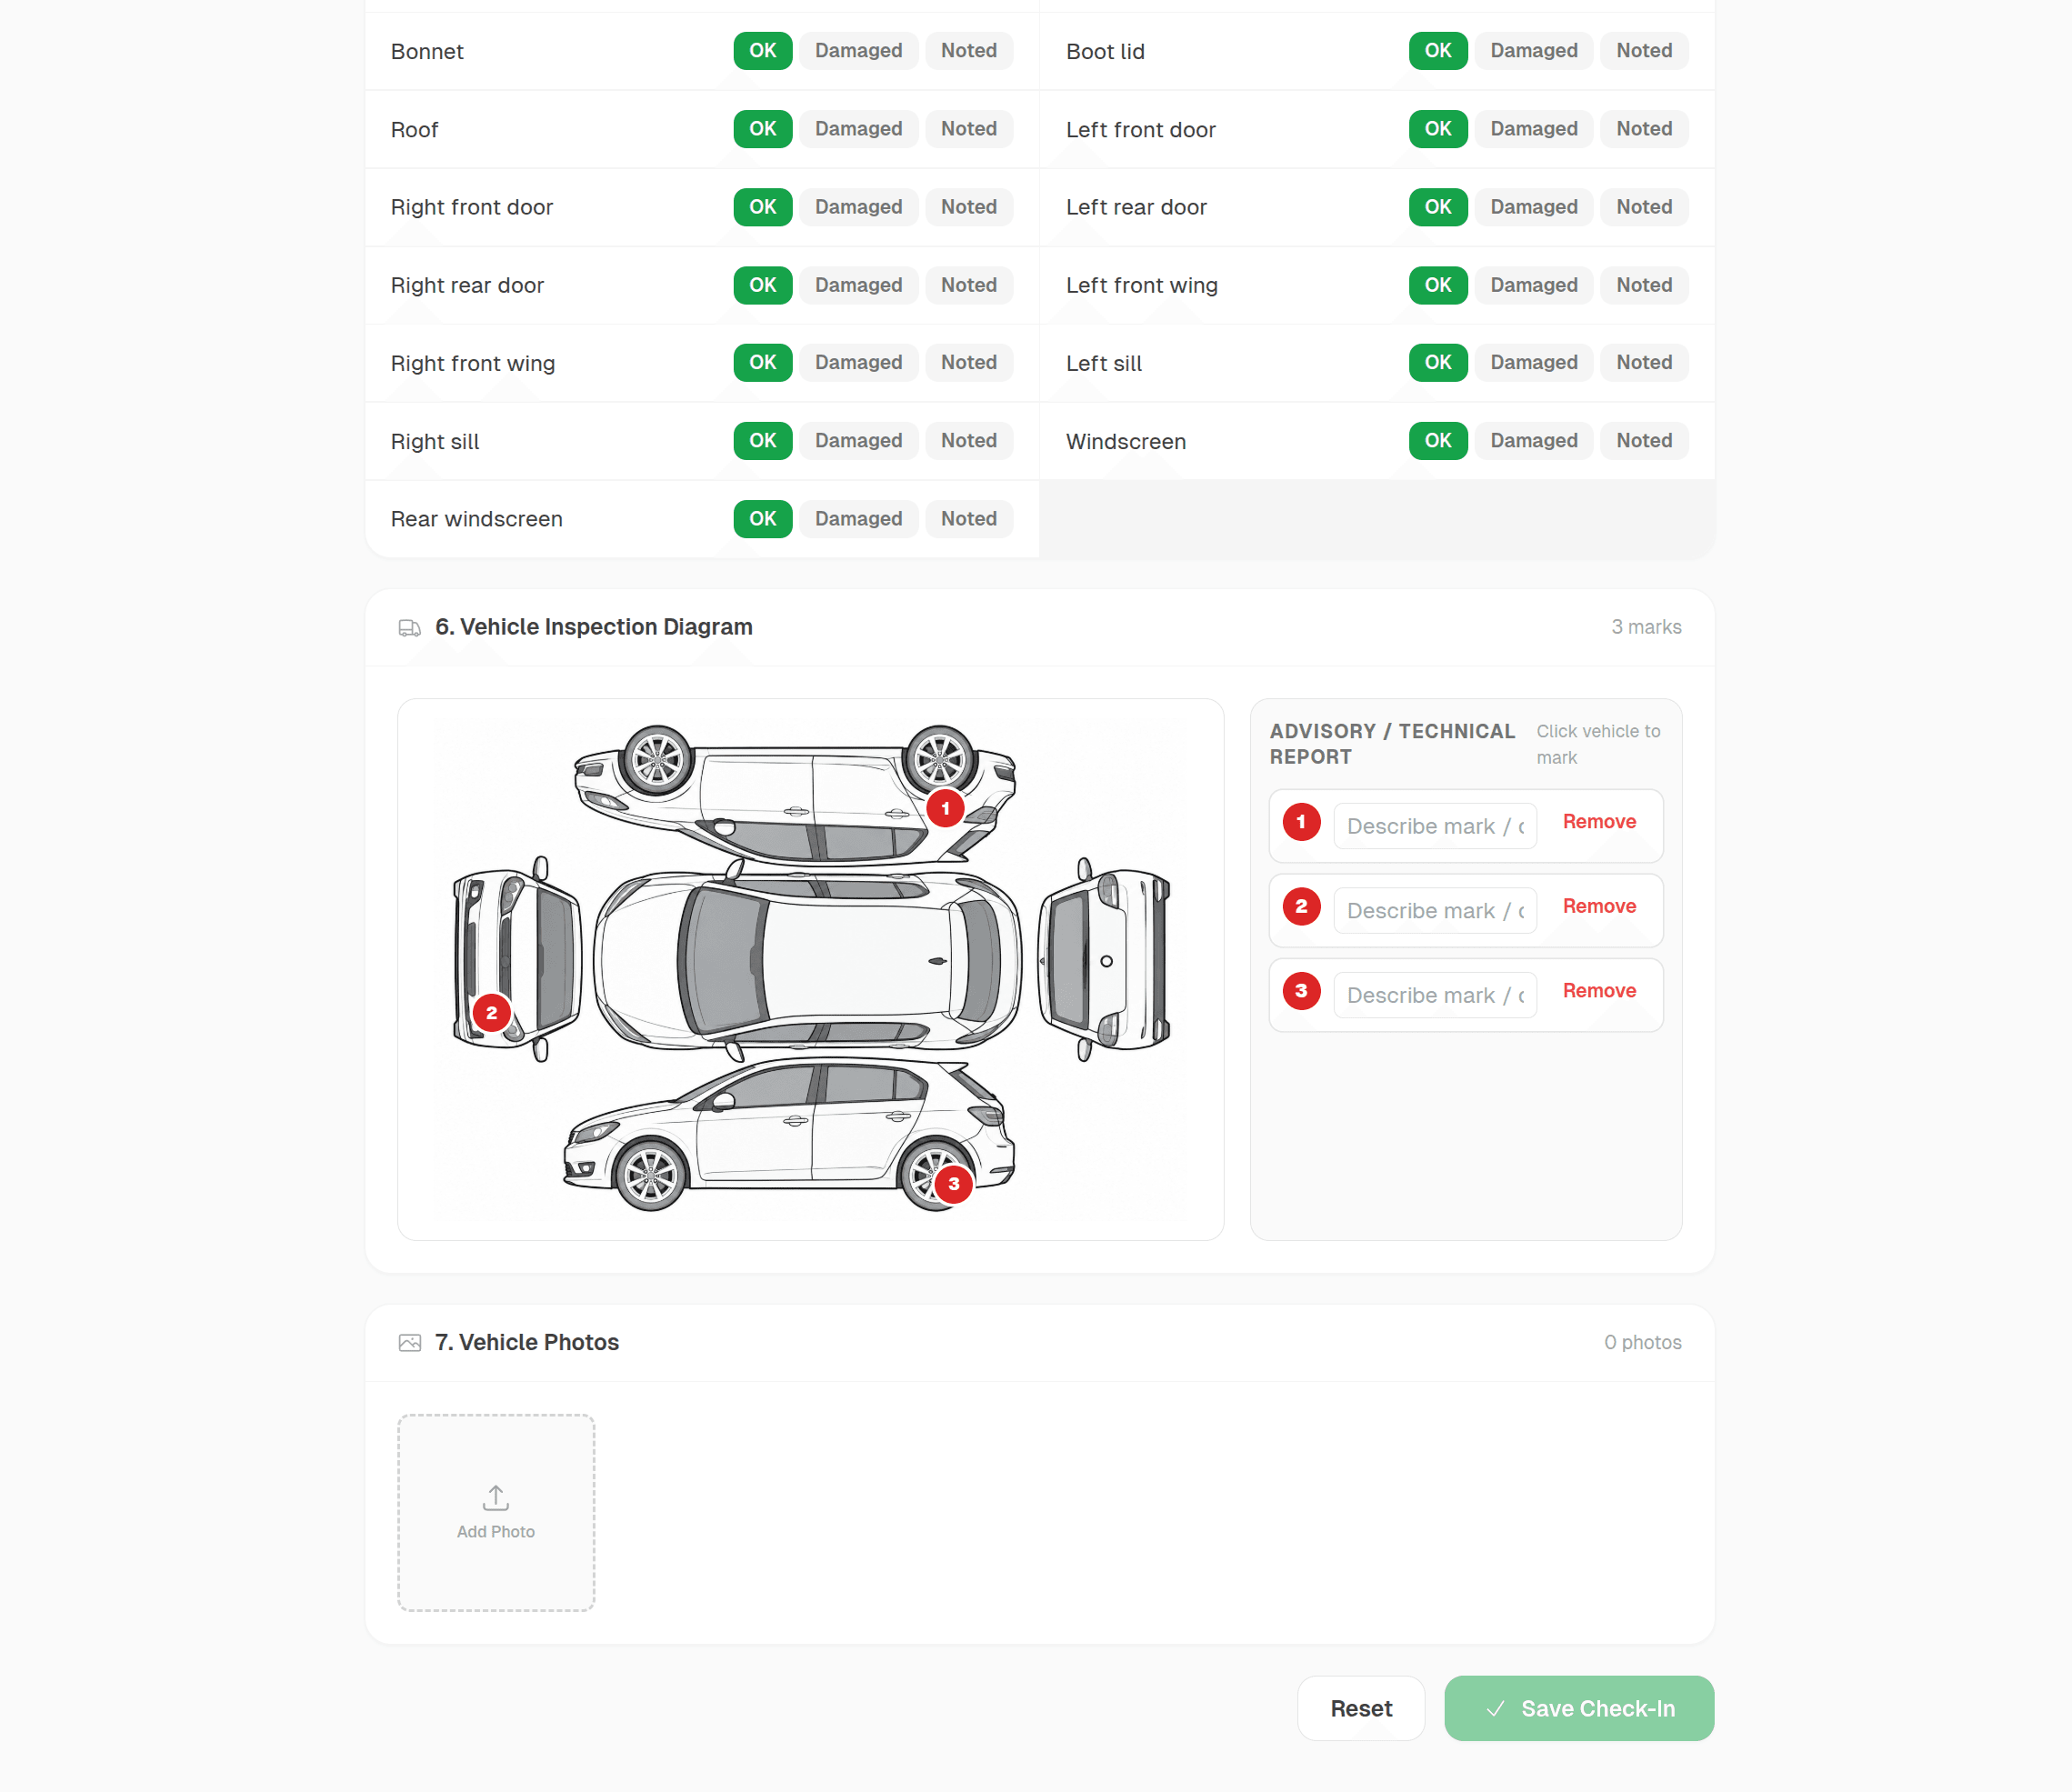Click number 1 badge in advisory report list

point(1301,822)
